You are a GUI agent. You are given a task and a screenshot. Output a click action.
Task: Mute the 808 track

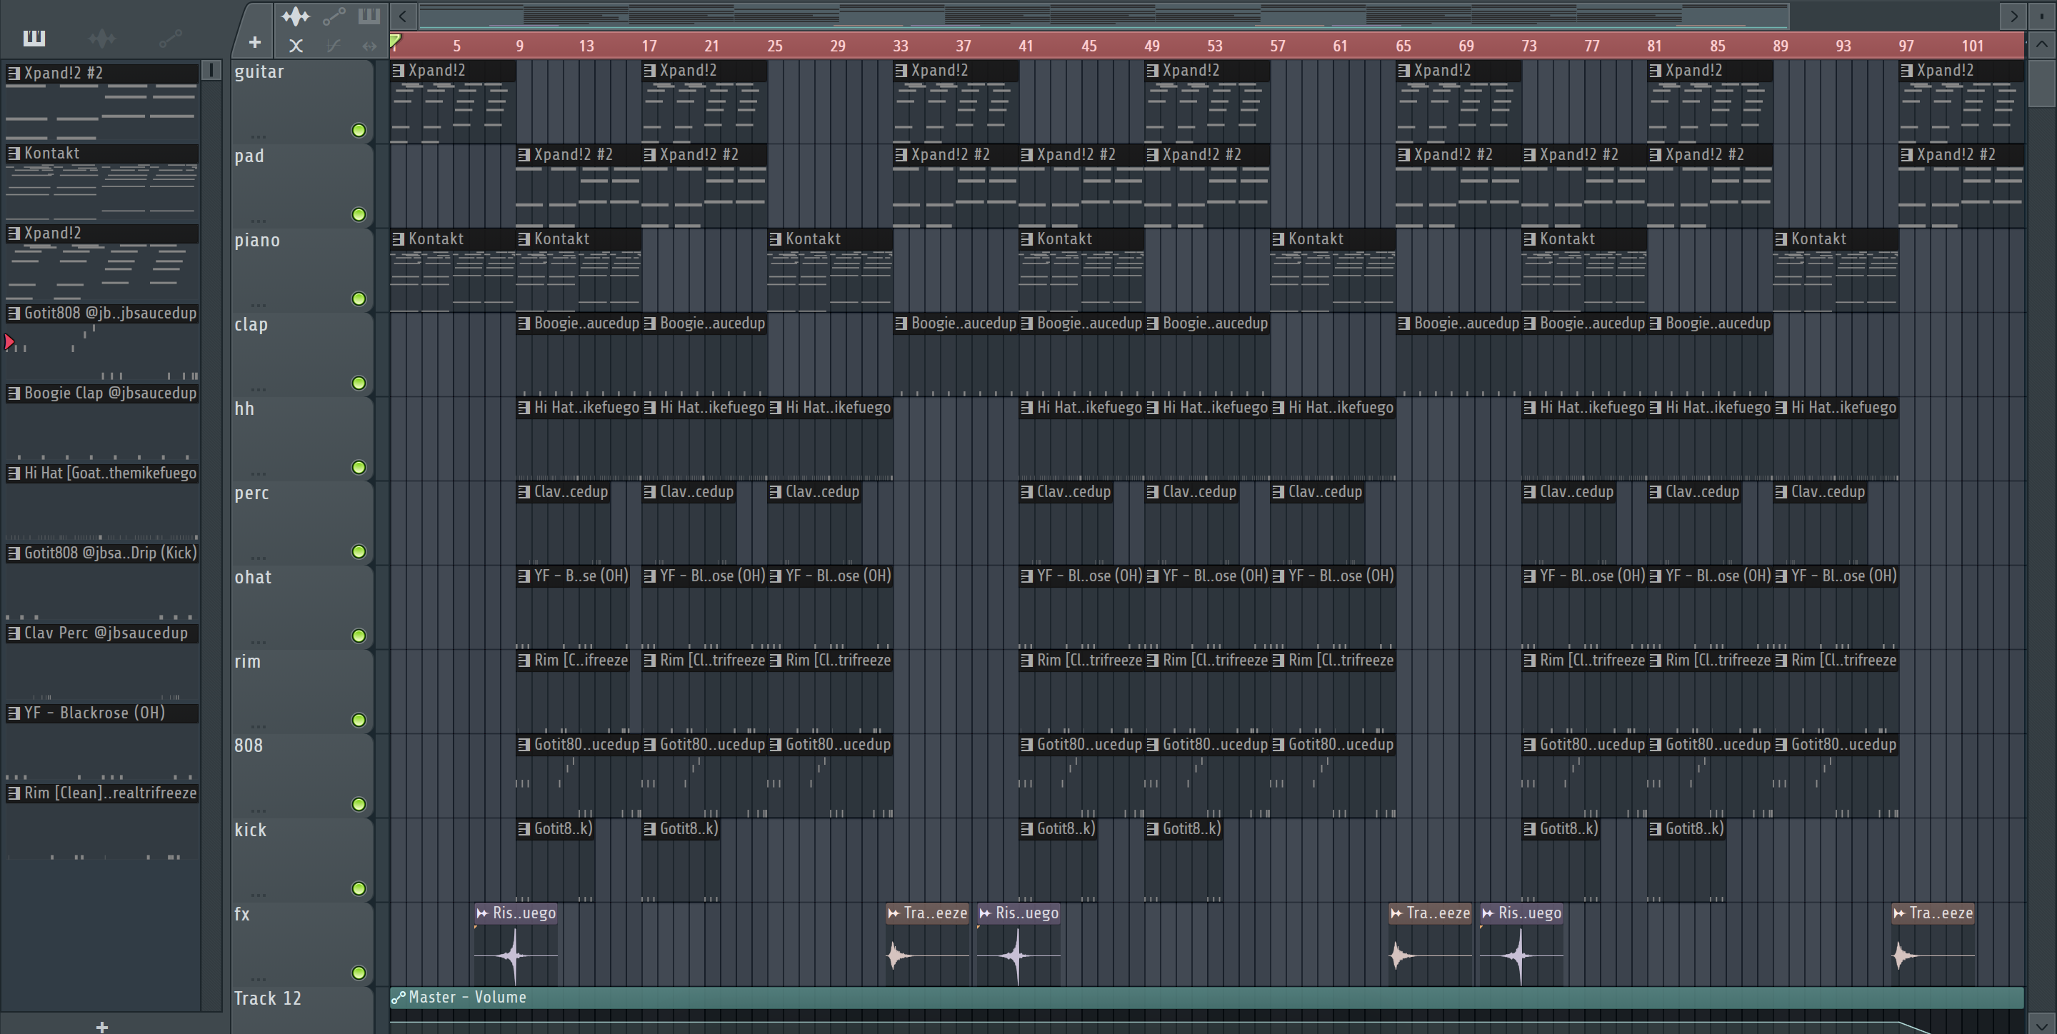[x=359, y=804]
